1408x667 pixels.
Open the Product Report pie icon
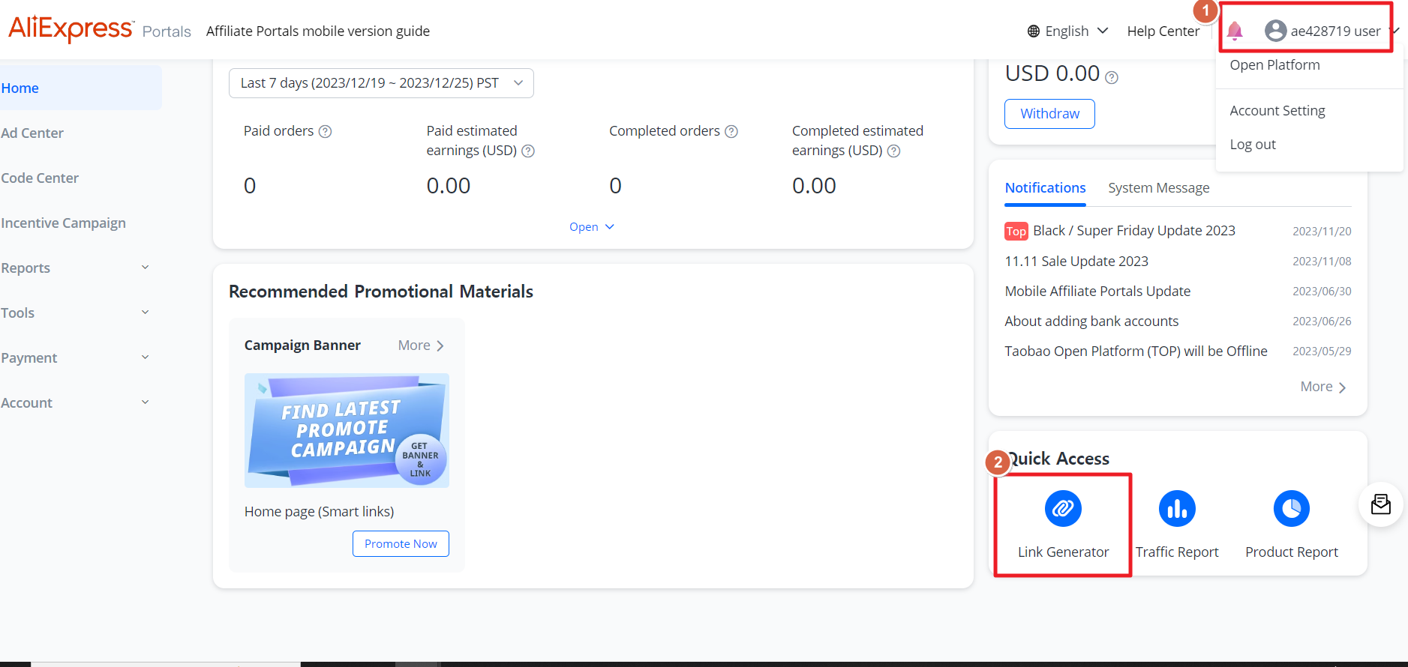[x=1291, y=509]
